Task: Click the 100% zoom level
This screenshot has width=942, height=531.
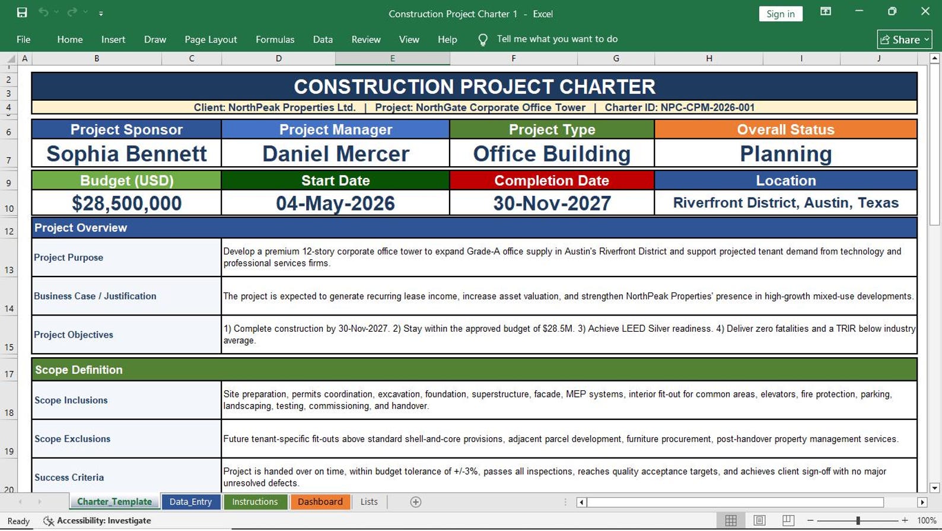Action: 926,520
